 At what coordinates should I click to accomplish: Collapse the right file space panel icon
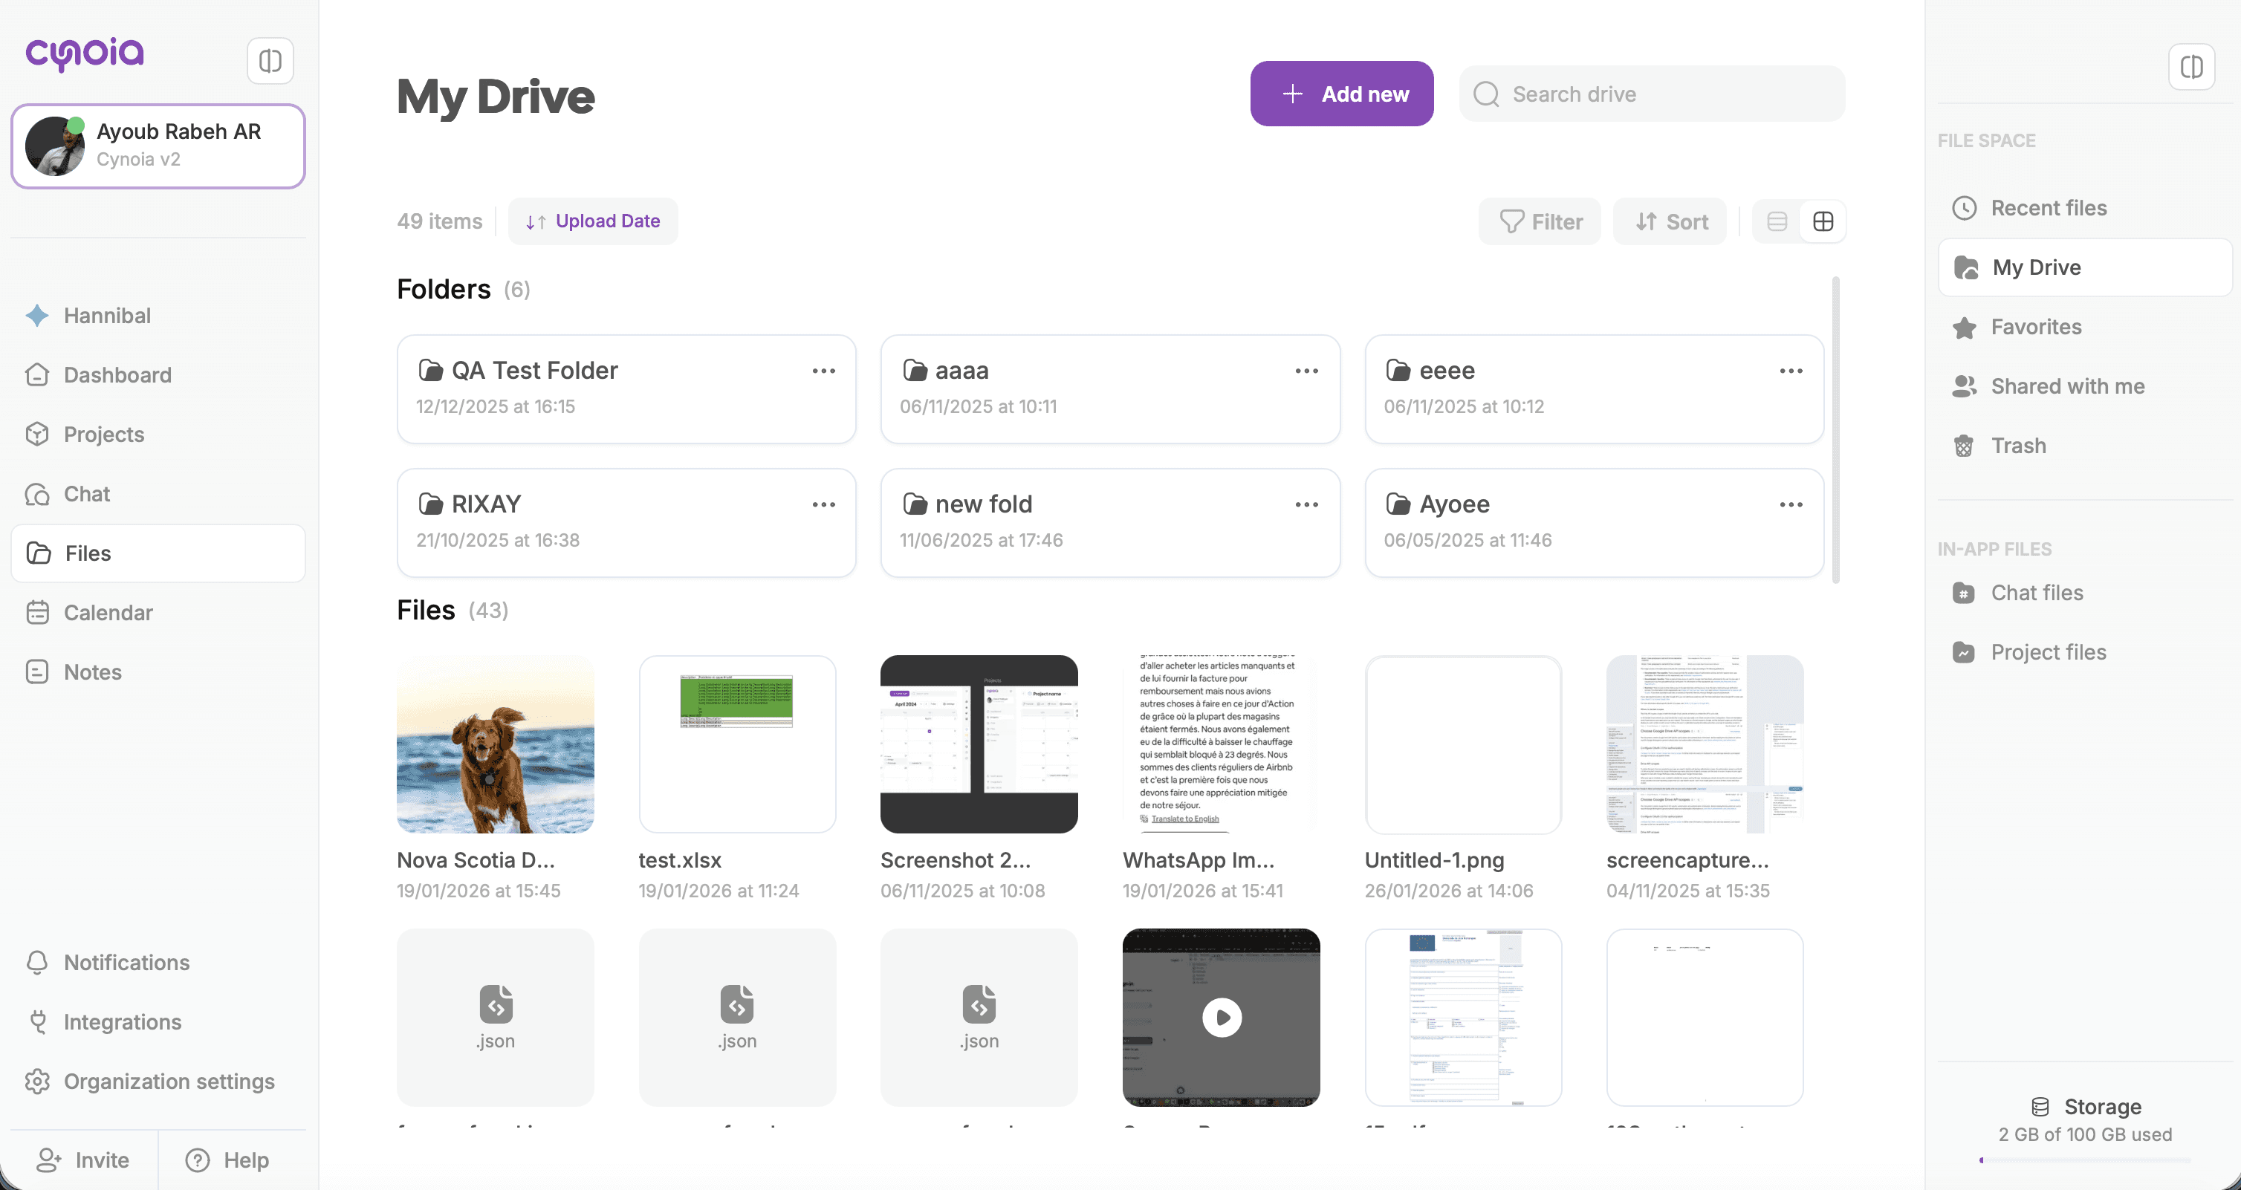click(2191, 67)
